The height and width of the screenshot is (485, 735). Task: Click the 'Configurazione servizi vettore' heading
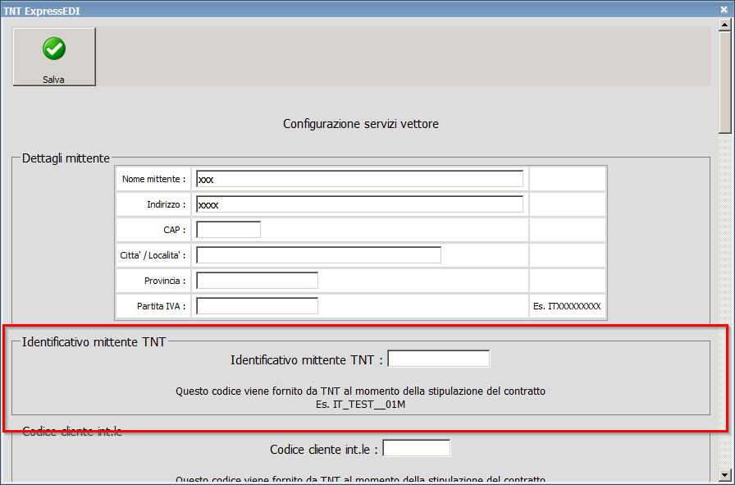[x=360, y=124]
